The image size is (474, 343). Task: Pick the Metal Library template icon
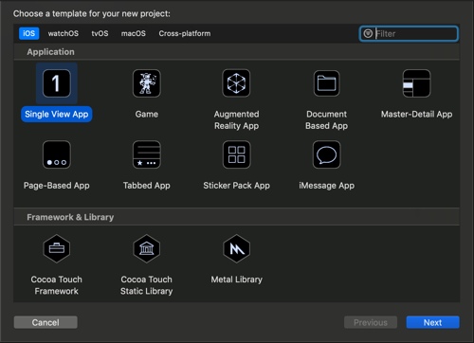(x=236, y=248)
